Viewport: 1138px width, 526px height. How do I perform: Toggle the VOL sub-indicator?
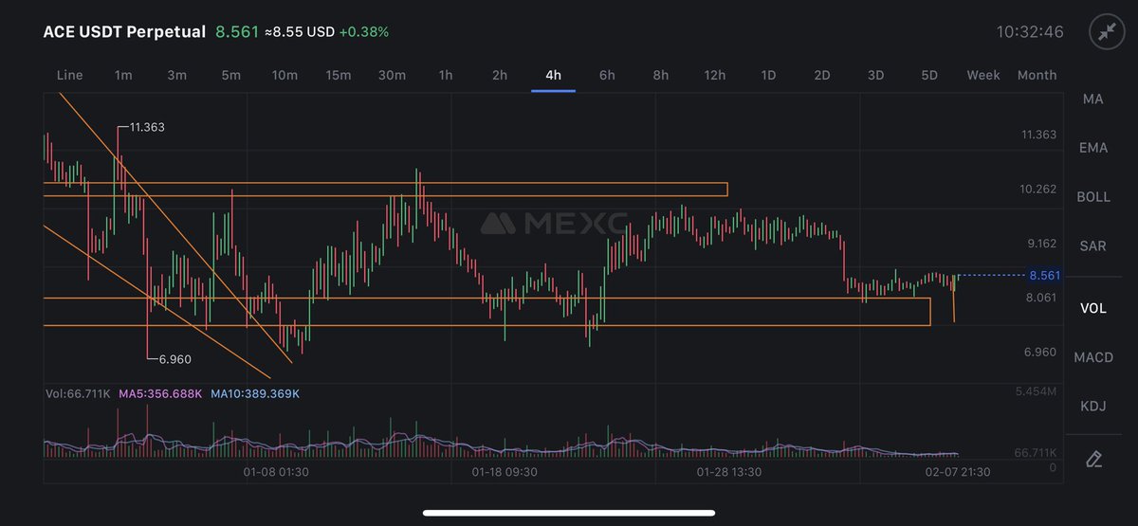coord(1093,308)
